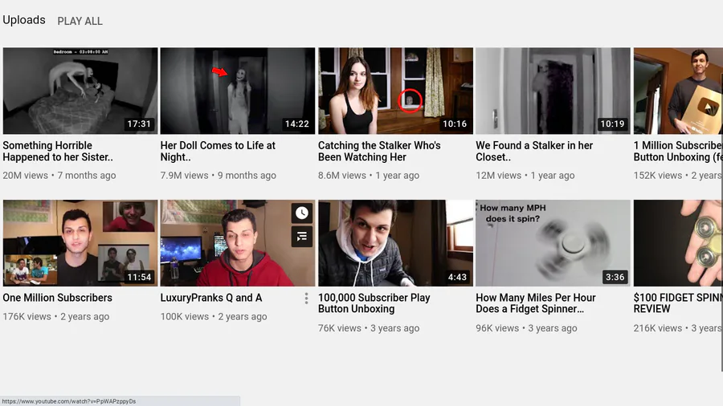
Task: Open three-dot menu for LuxuryPranks Q and A
Action: click(x=306, y=298)
